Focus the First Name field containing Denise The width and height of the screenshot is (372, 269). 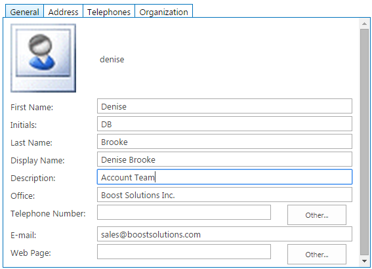tap(224, 106)
